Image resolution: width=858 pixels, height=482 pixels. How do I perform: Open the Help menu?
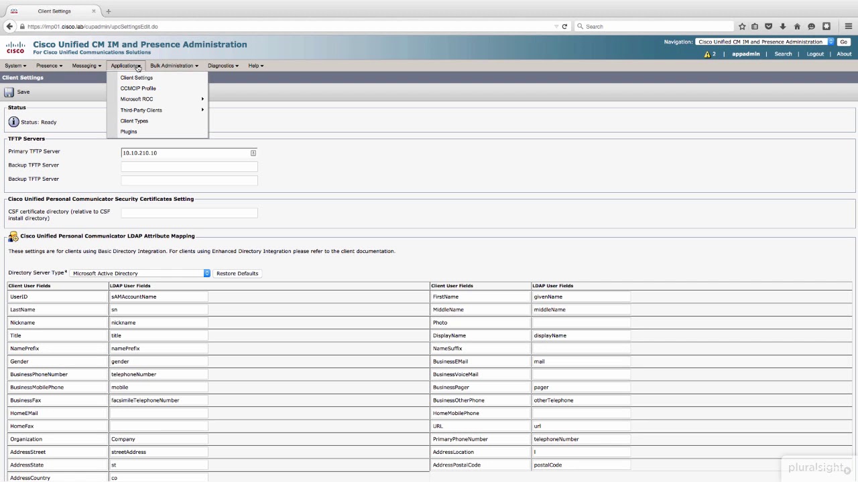coord(255,66)
